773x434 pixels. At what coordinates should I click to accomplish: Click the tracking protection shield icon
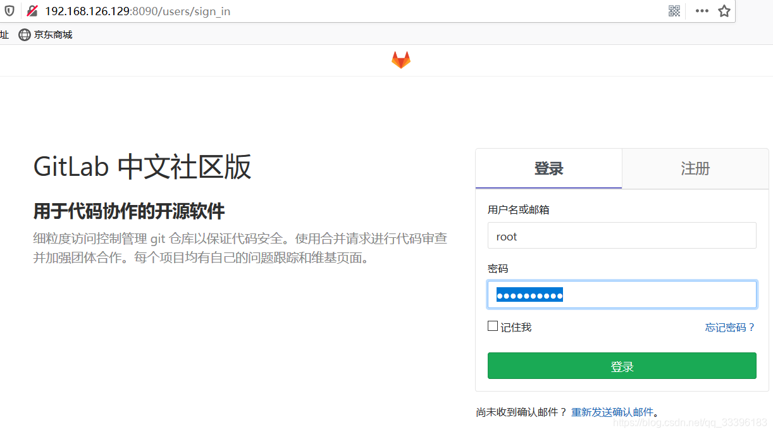tap(9, 11)
